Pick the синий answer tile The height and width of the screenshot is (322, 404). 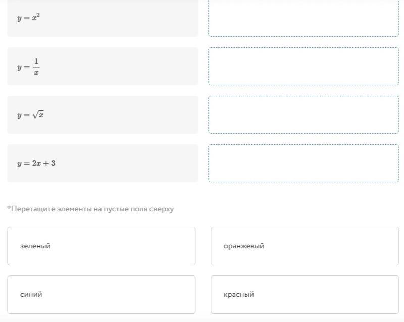click(x=101, y=295)
